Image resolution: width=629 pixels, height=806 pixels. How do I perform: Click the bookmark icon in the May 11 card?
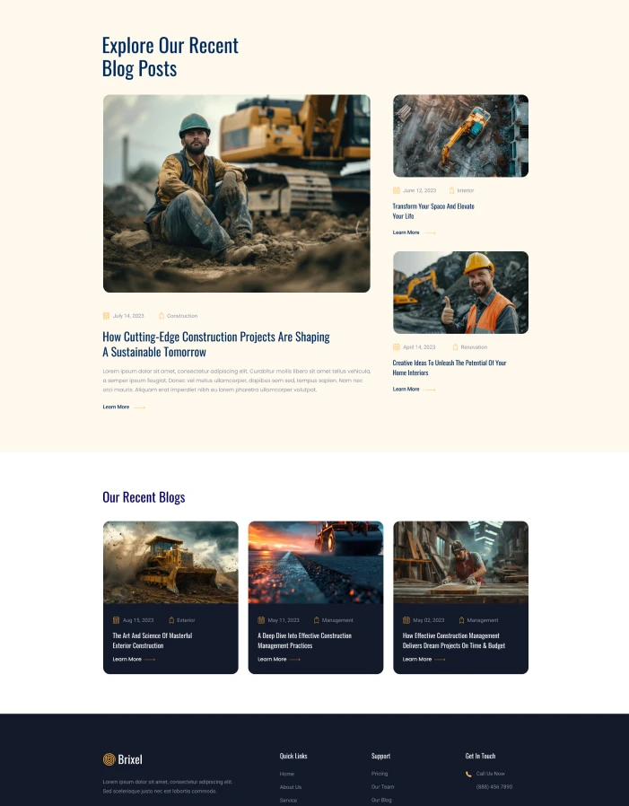click(317, 620)
